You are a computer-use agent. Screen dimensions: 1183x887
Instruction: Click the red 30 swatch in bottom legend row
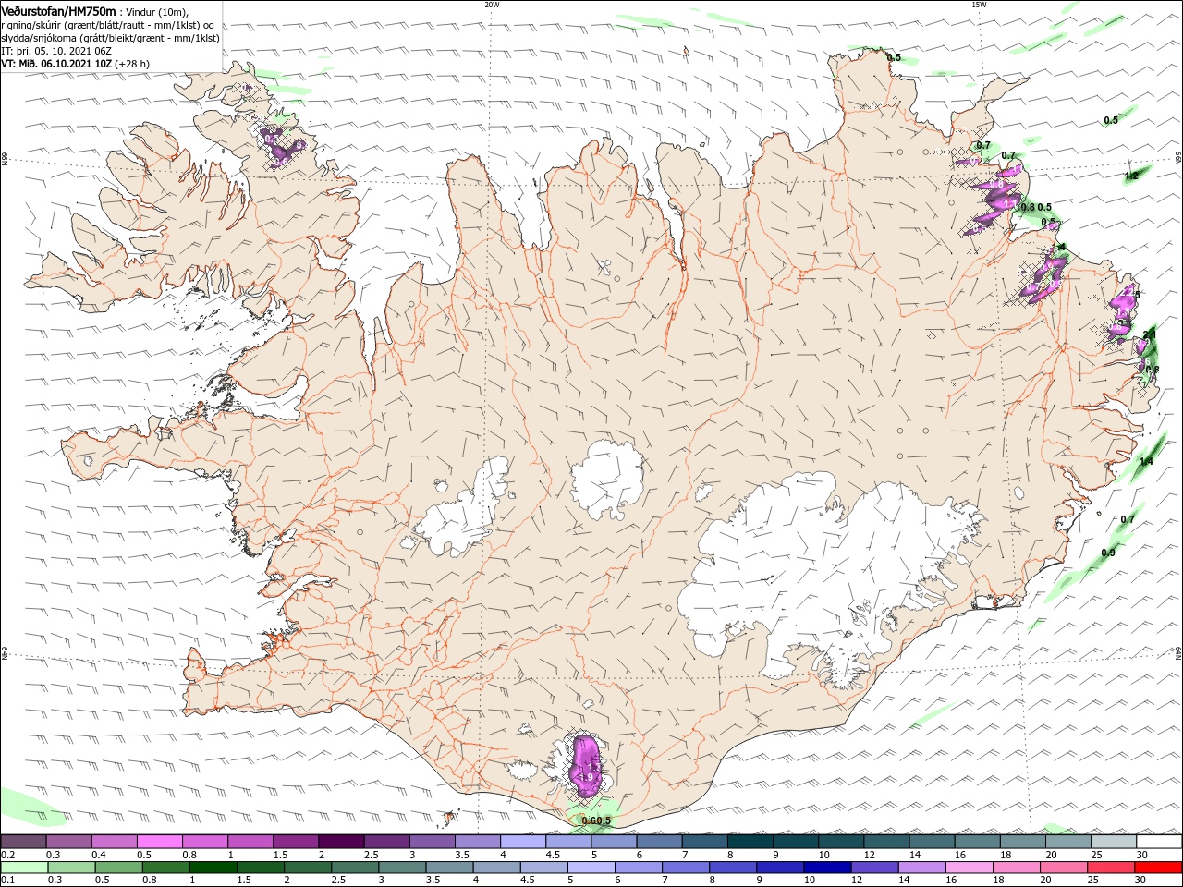point(1159,868)
